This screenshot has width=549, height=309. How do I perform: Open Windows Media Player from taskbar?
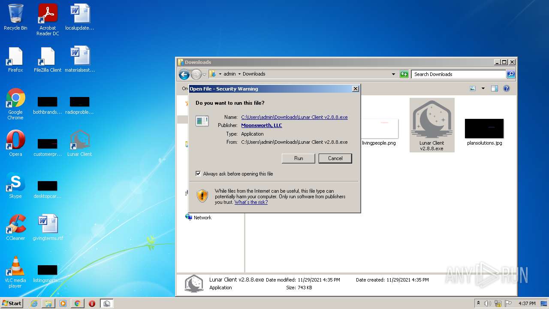63,303
